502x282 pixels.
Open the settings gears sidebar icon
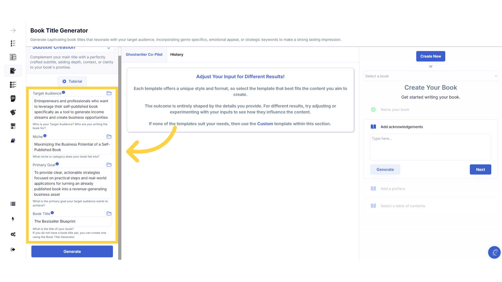pyautogui.click(x=13, y=234)
